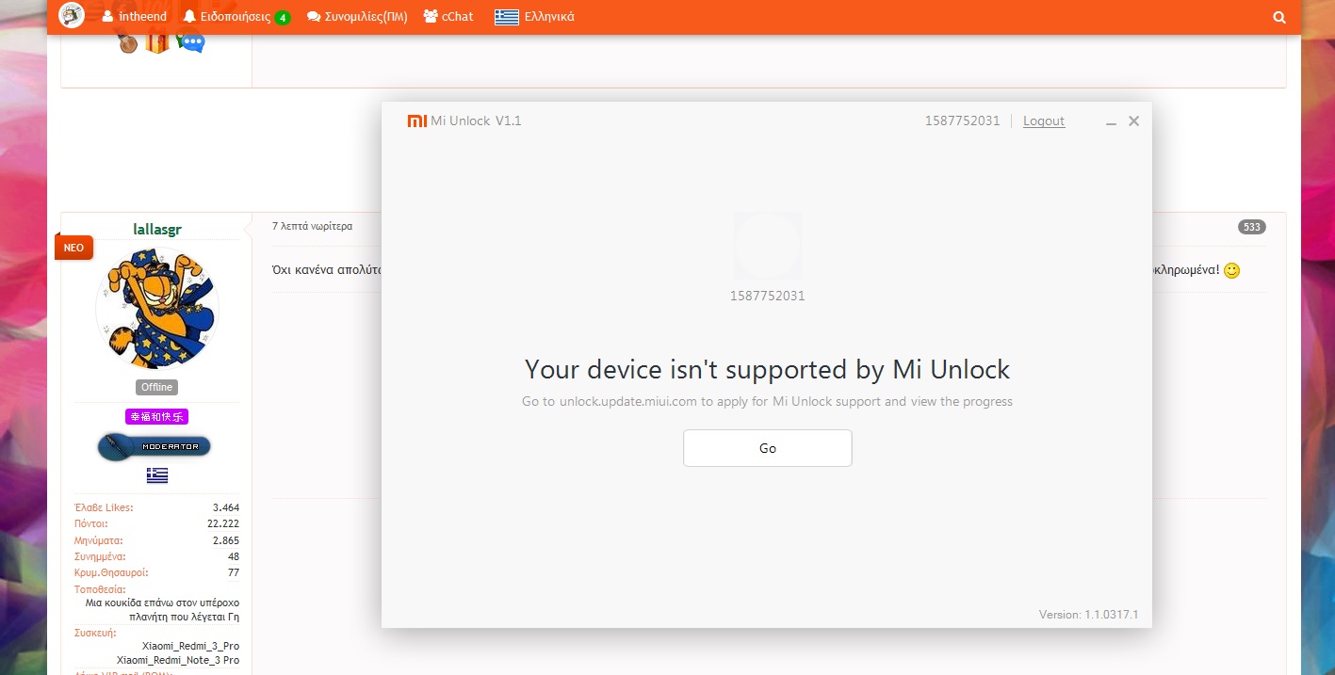
Task: Click the Πόντοι value 22.222
Action: (223, 523)
